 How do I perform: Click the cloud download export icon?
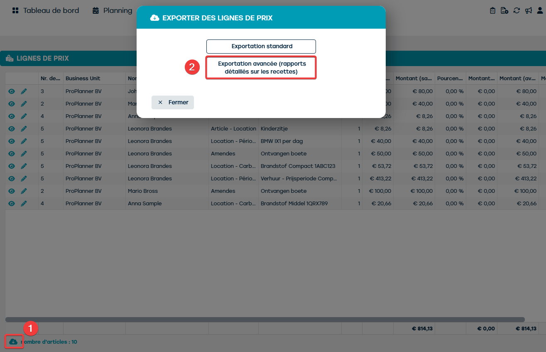(13, 342)
